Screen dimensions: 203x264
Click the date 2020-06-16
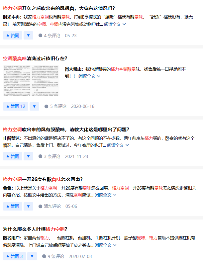point(83,106)
